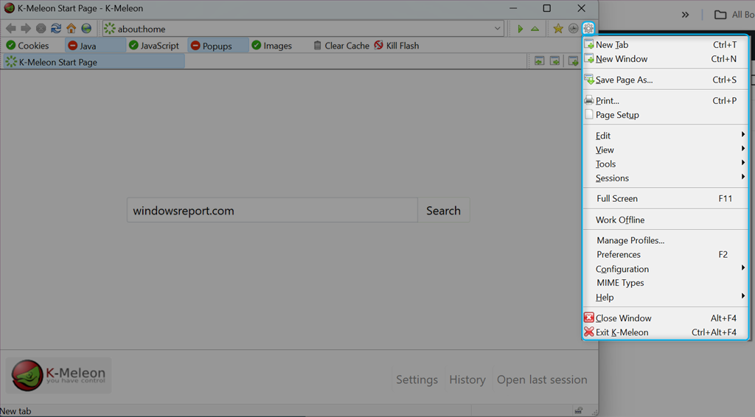The height and width of the screenshot is (417, 755).
Task: Click the Open last session link
Action: click(542, 379)
